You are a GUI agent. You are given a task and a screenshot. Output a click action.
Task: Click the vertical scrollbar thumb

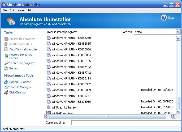coord(178,103)
